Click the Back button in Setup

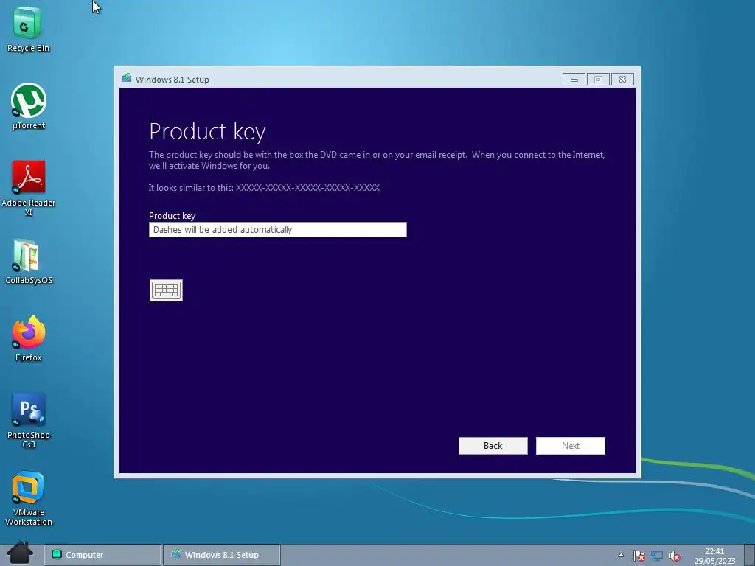tap(493, 446)
